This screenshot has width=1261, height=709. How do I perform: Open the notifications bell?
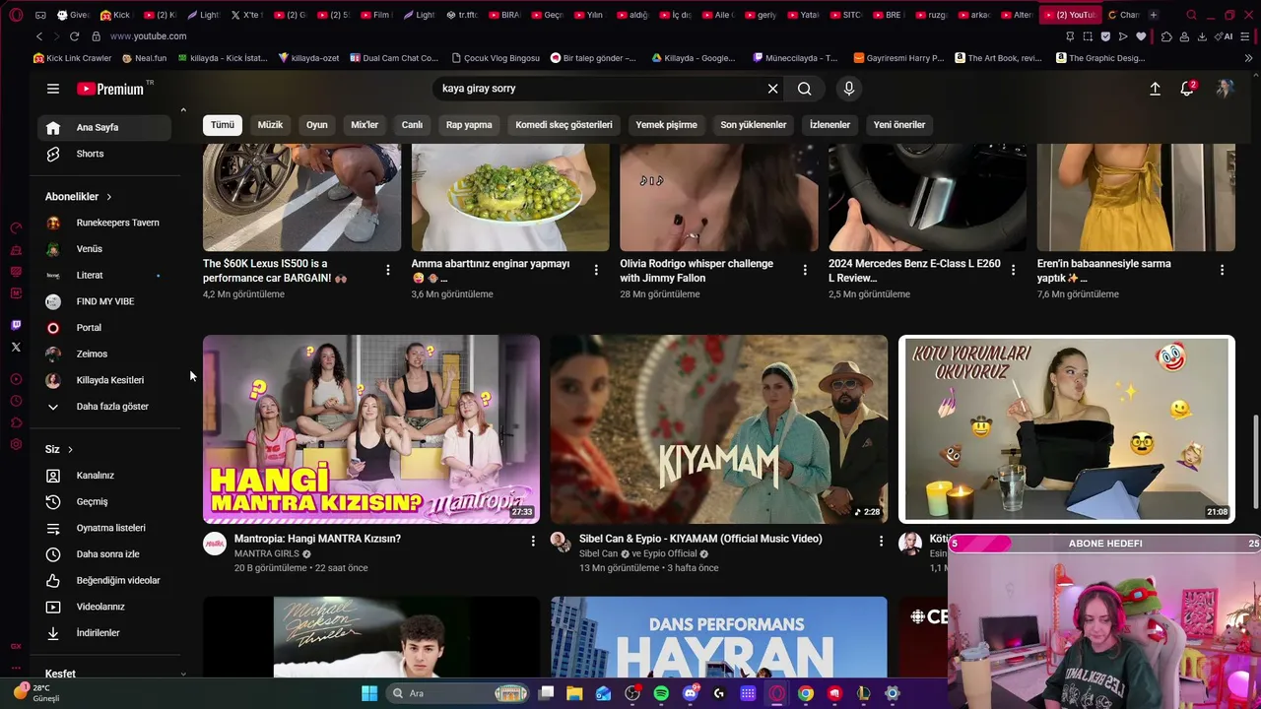click(1187, 89)
